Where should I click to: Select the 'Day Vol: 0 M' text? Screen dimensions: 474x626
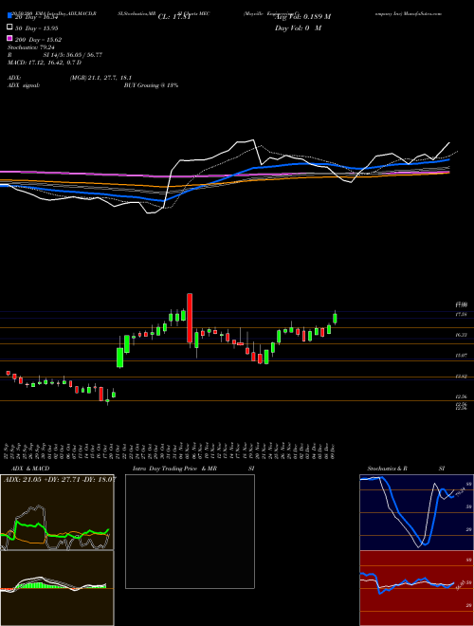298,28
